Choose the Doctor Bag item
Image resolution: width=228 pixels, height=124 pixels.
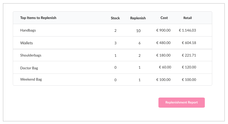[x=29, y=68]
